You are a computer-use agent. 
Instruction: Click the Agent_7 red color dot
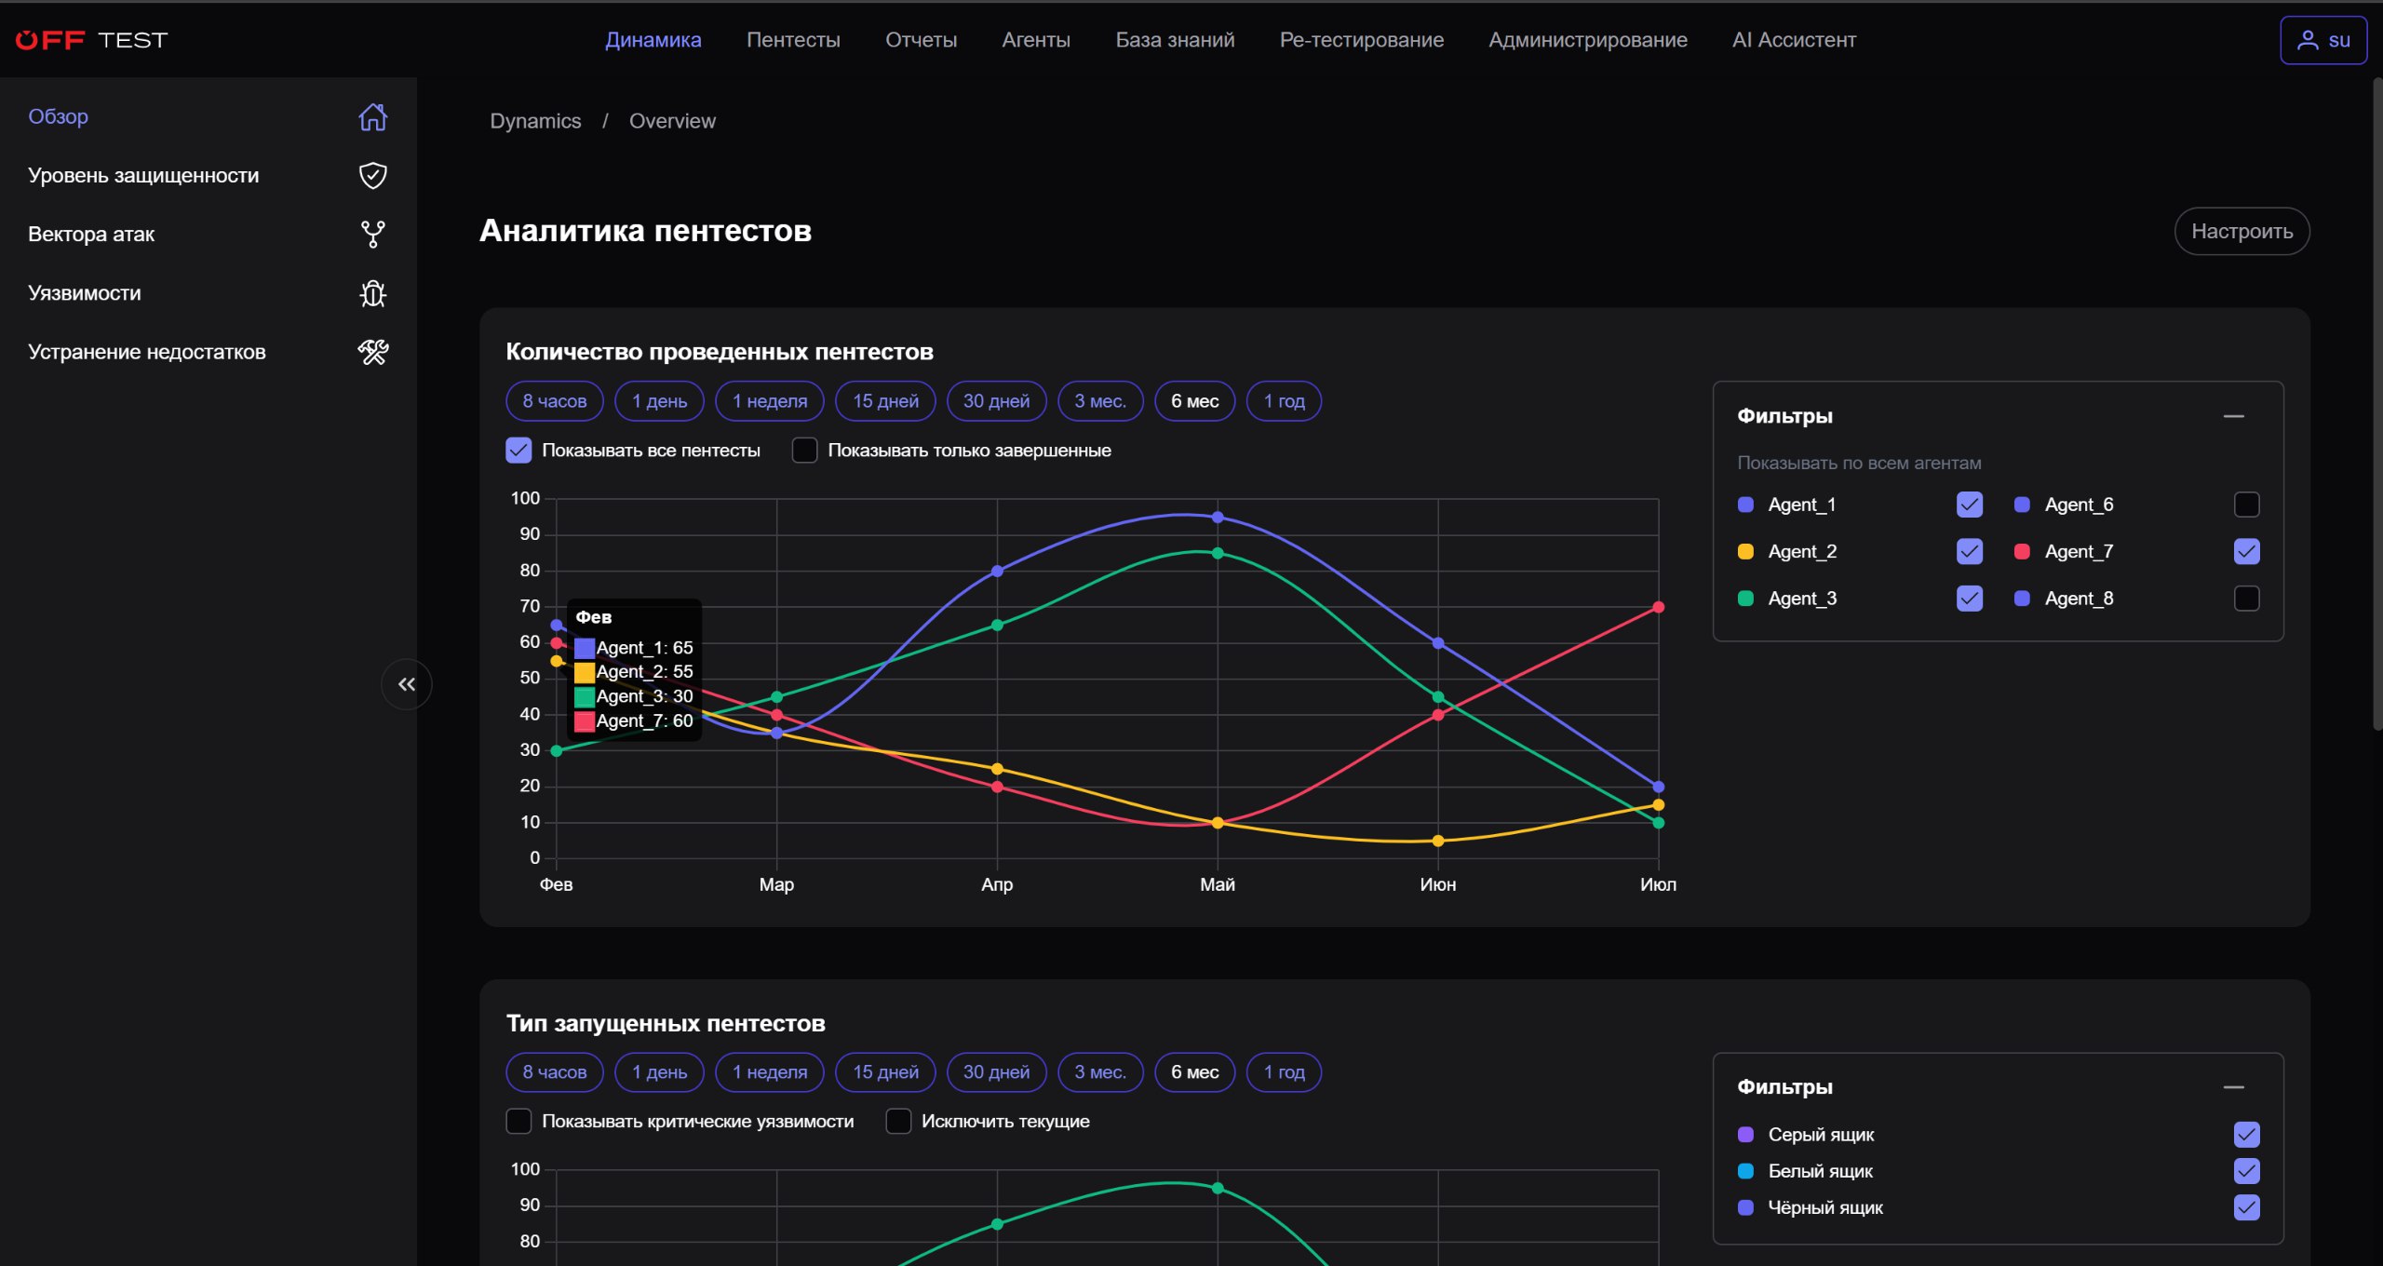pos(2022,552)
